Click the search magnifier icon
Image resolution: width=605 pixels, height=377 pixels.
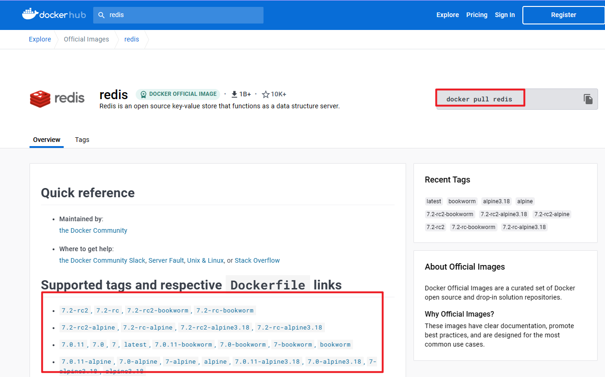(102, 15)
